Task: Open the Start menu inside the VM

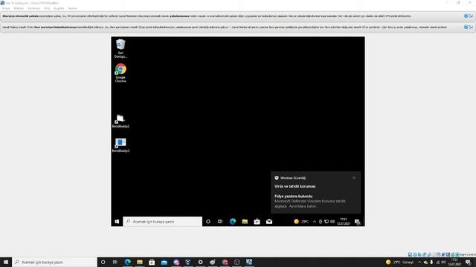Action: pos(117,222)
